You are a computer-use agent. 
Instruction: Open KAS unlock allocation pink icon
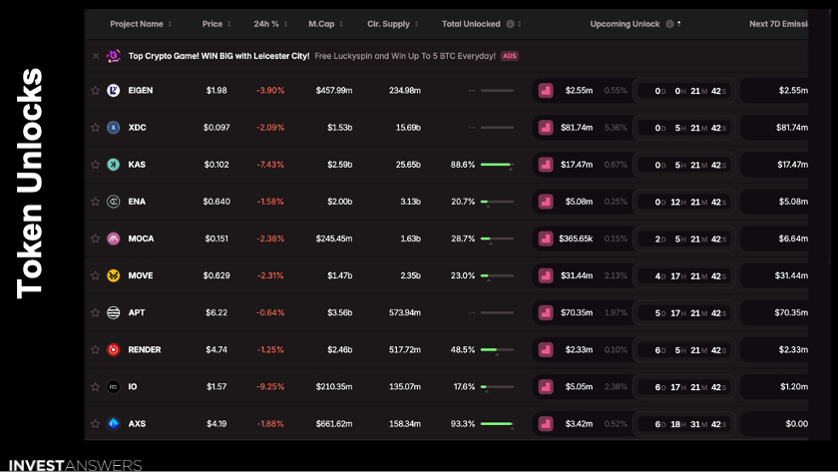tap(546, 165)
